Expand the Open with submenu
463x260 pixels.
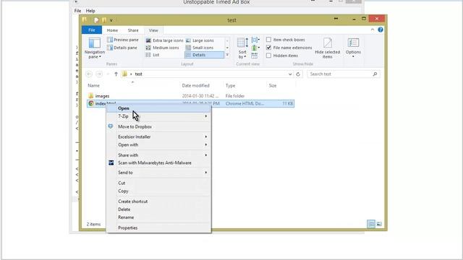point(159,144)
